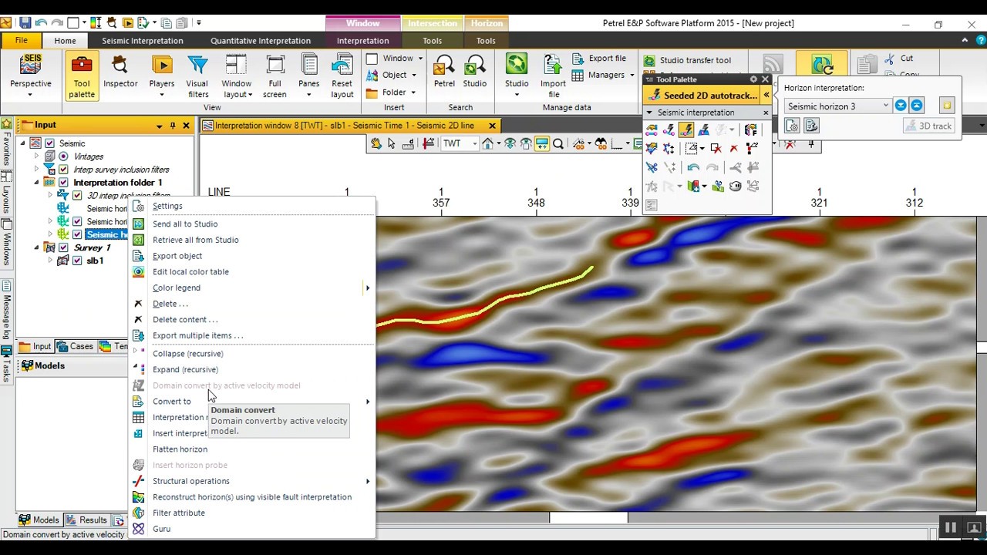987x555 pixels.
Task: Toggle the Survey 1 checkbox
Action: 63,247
